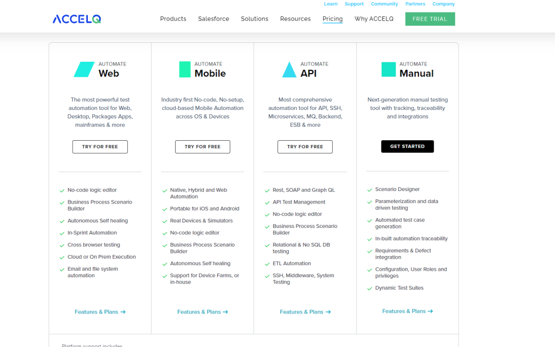
Task: Click 'Automated test case generation' feature
Action: click(x=400, y=224)
